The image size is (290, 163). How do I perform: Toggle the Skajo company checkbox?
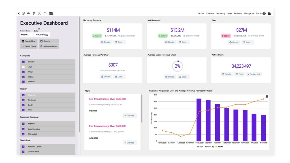24,72
